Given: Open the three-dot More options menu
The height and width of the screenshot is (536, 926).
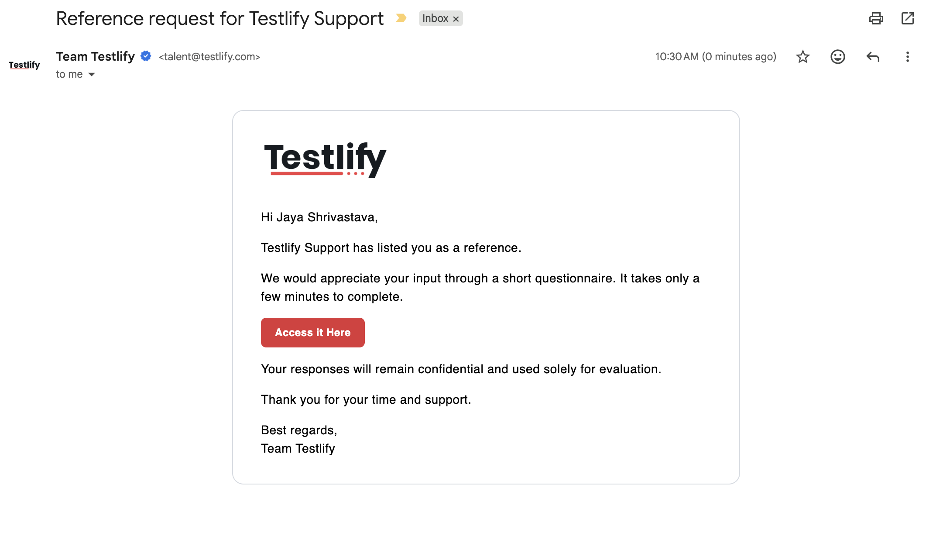Looking at the screenshot, I should point(907,57).
